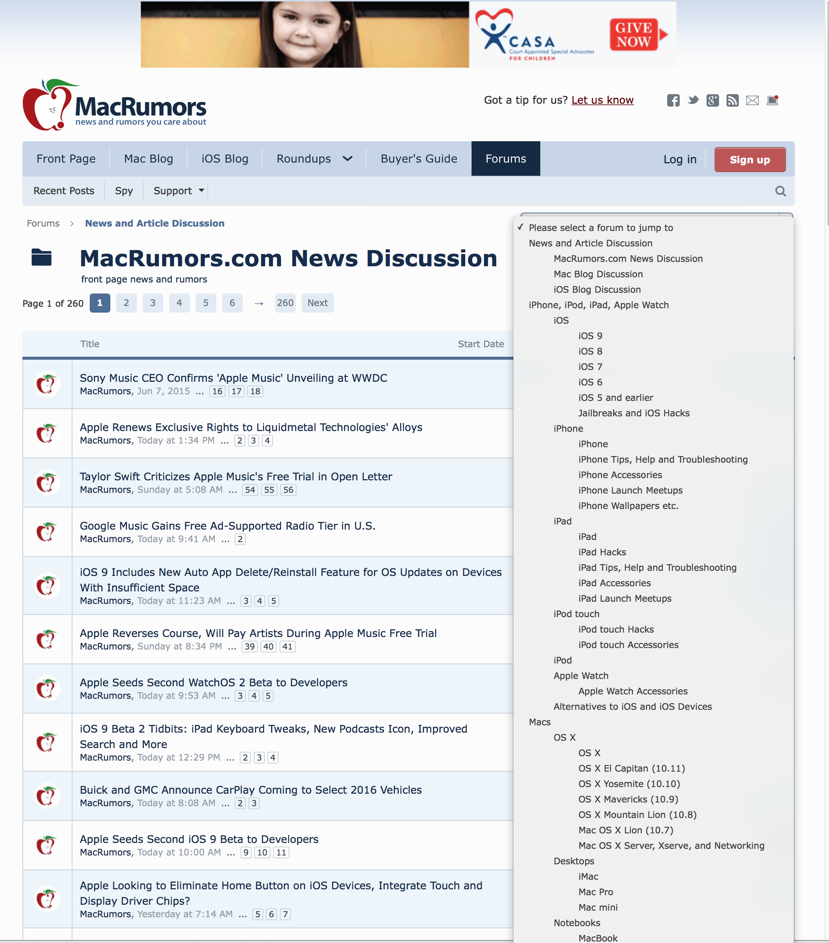Choose Jailbreaks and iOS Hacks option
This screenshot has height=943, width=829.
pos(634,413)
